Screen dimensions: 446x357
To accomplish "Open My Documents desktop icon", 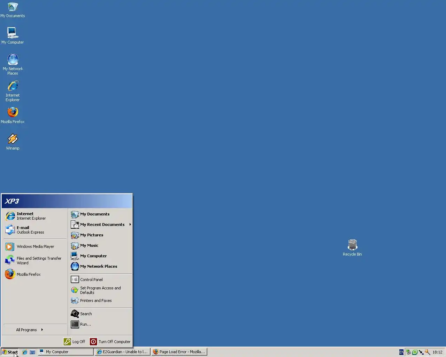I will (x=13, y=10).
